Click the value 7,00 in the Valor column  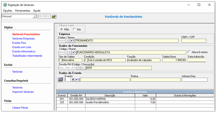[x=153, y=102]
